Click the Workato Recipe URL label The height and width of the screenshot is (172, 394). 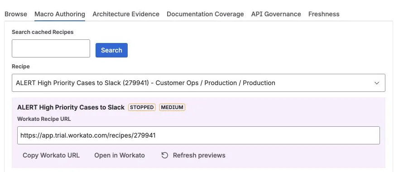point(44,119)
